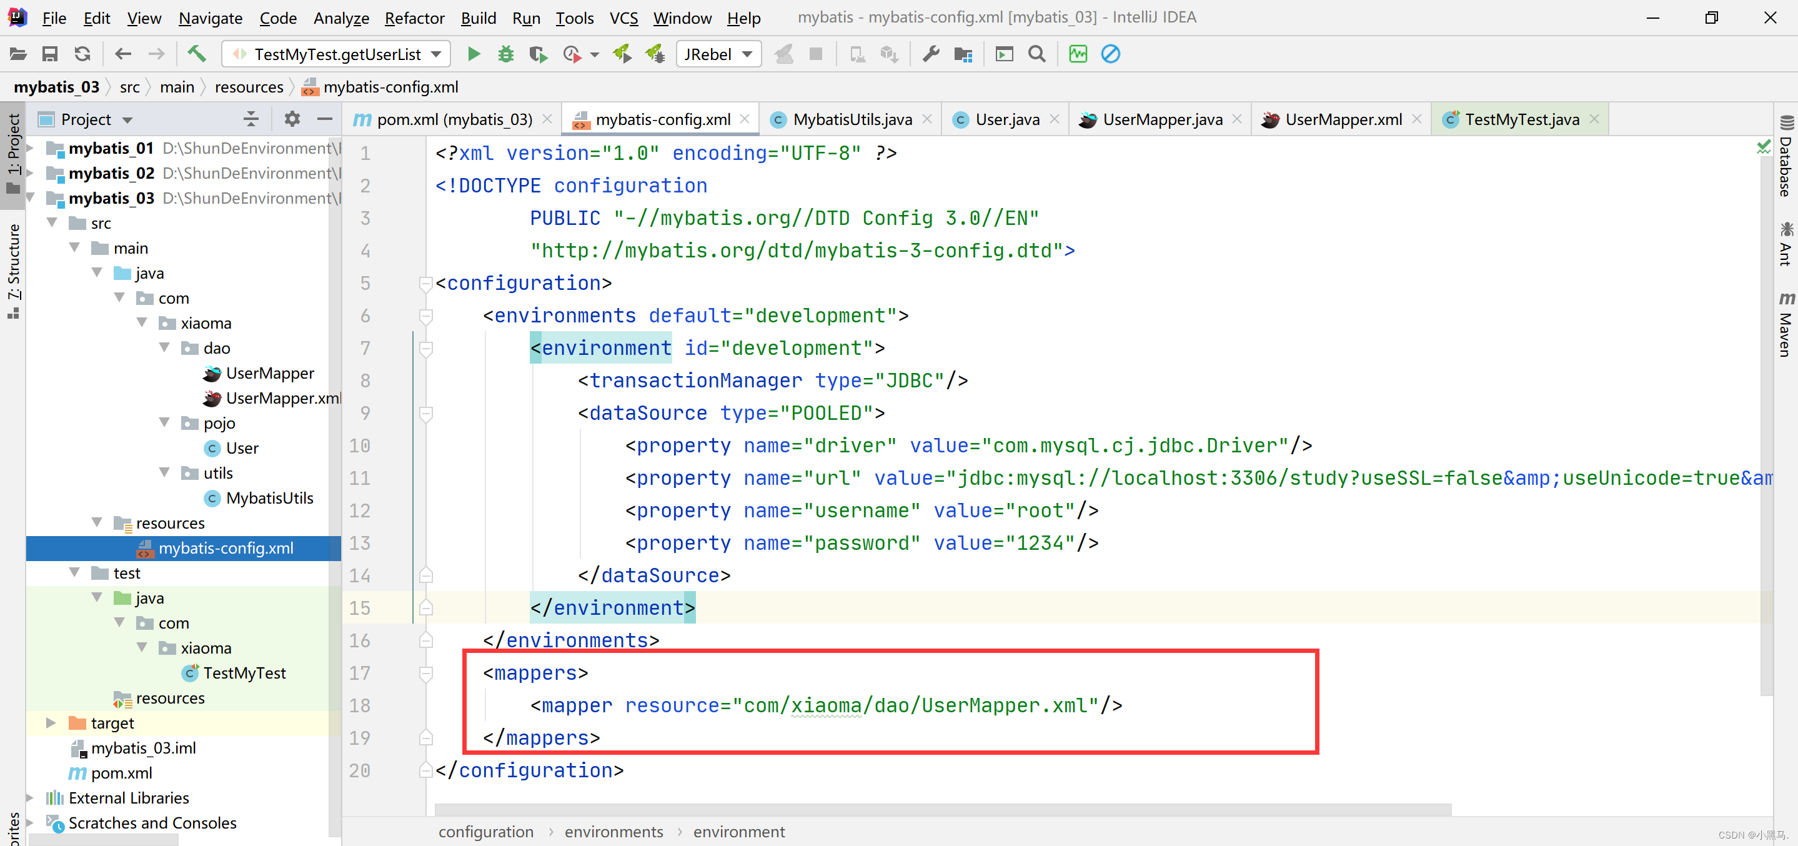Open the Database tool window

coord(1786,156)
